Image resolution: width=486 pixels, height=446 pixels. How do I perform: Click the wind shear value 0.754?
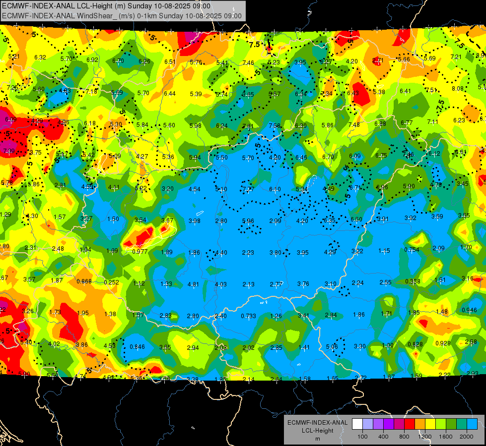(x=412, y=249)
